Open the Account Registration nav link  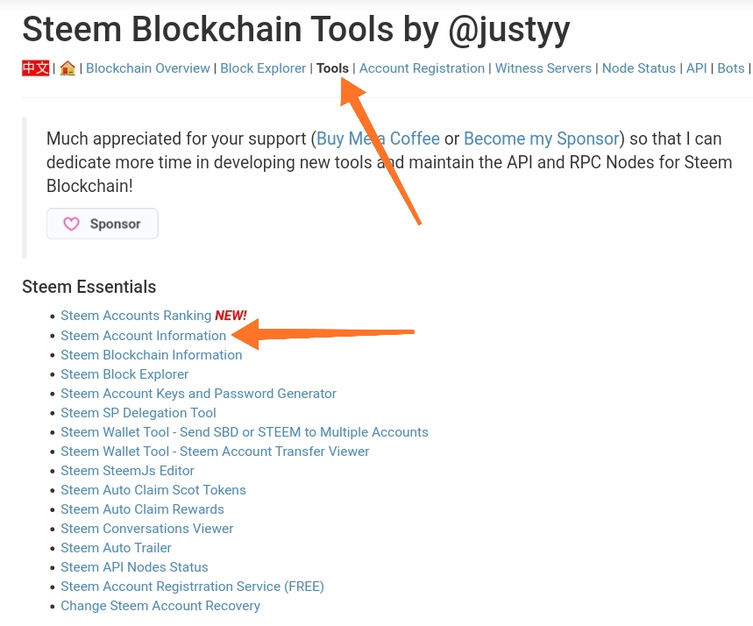(x=422, y=68)
